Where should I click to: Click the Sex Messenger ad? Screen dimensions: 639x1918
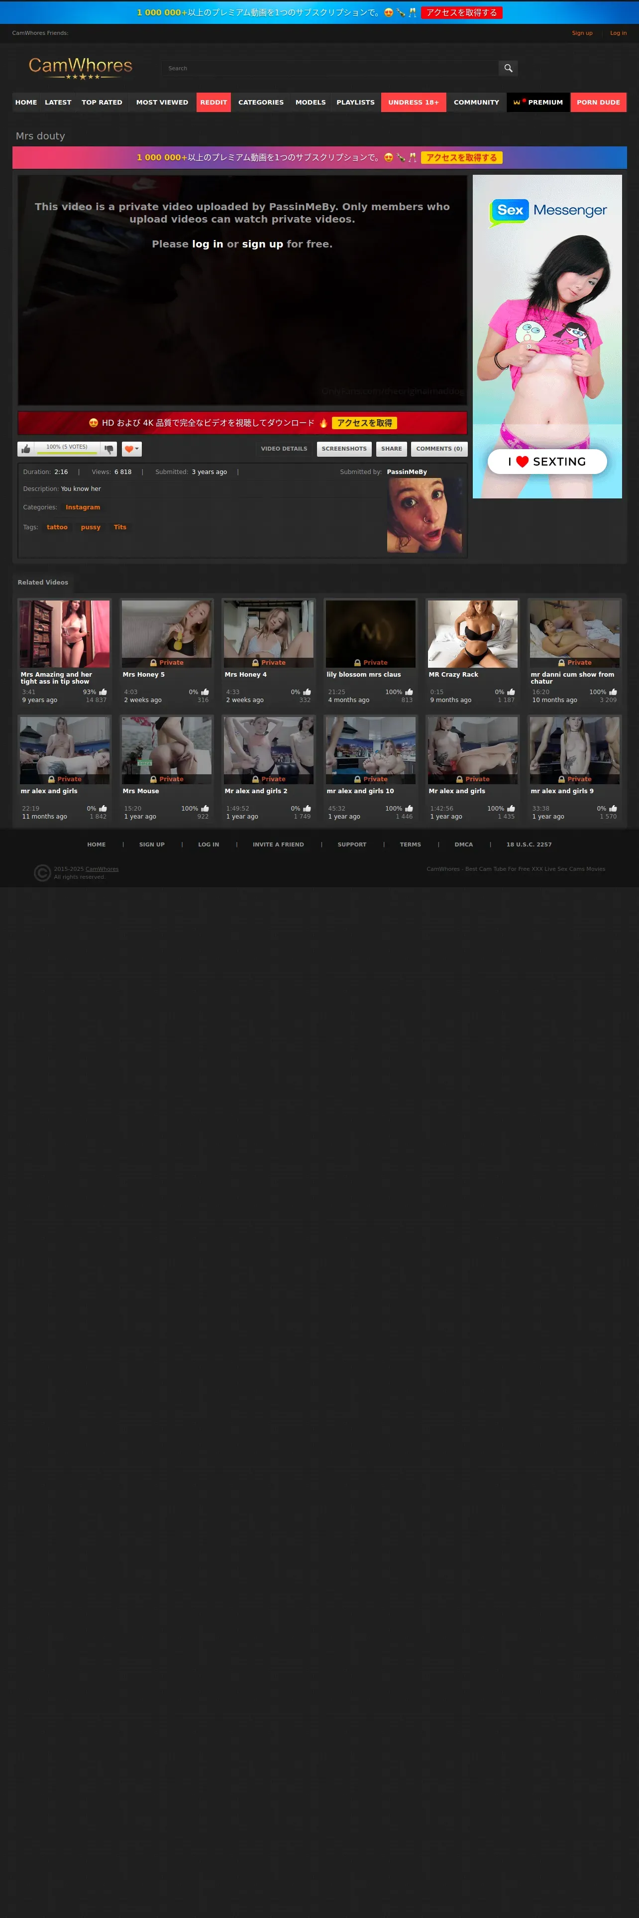pos(547,337)
